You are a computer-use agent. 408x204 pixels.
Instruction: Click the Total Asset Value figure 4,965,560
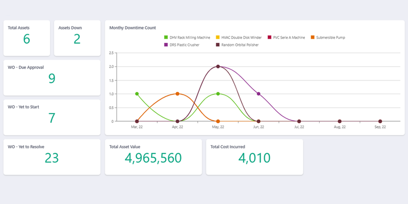point(153,158)
